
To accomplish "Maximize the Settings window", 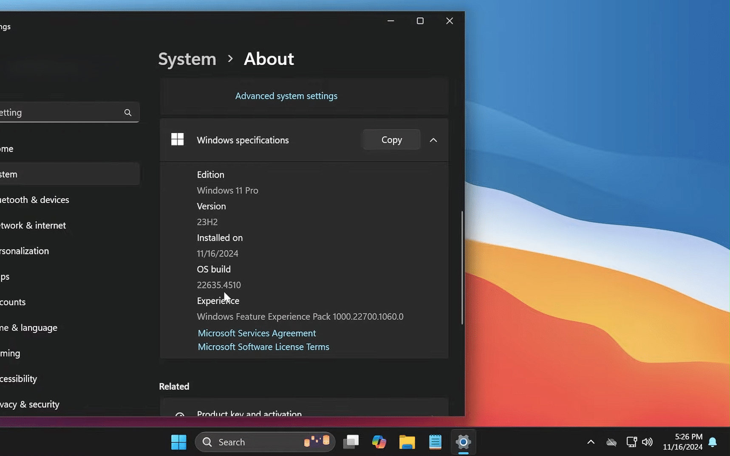I will 420,21.
